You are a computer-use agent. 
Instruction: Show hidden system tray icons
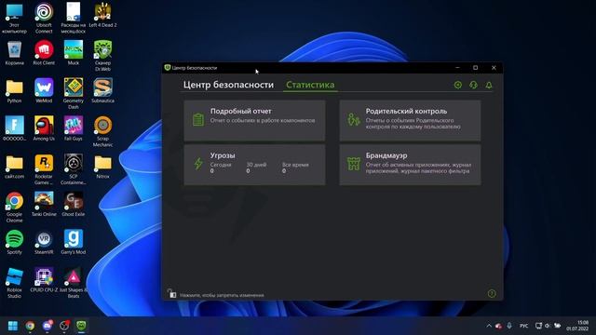[x=489, y=326]
